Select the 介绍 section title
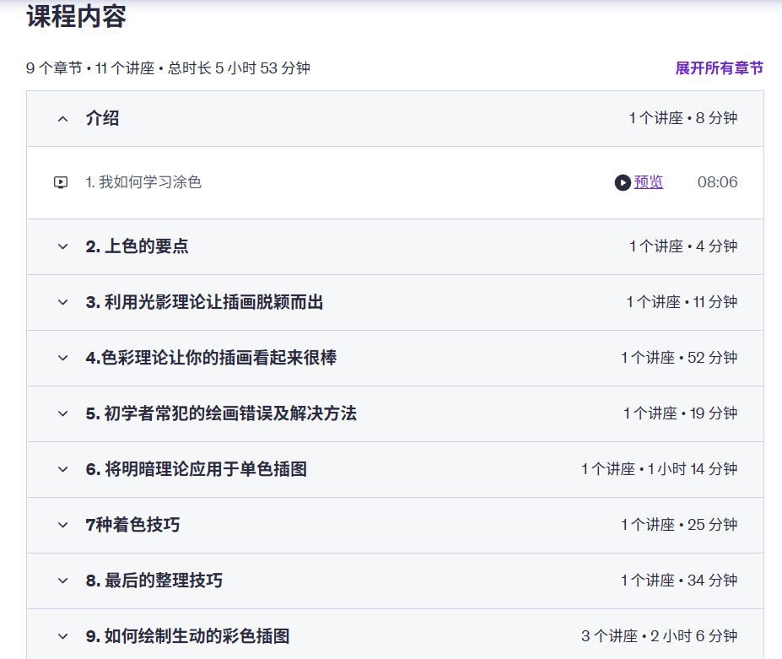 click(102, 119)
